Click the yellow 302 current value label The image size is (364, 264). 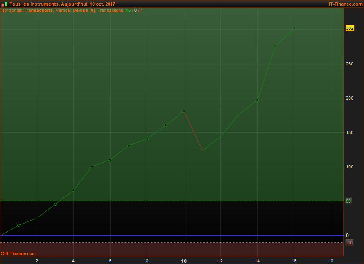350,28
